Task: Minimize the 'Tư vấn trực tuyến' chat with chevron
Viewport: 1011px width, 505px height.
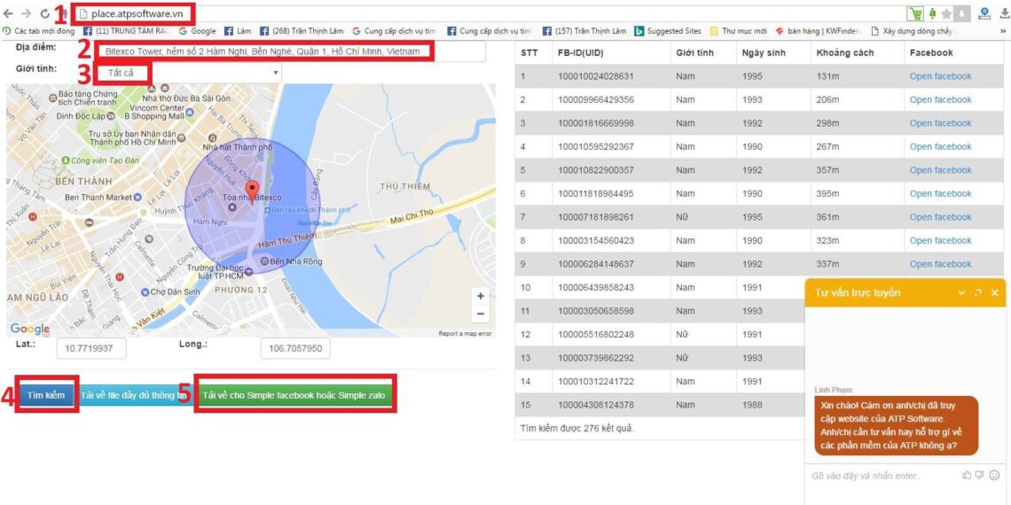Action: (x=961, y=292)
